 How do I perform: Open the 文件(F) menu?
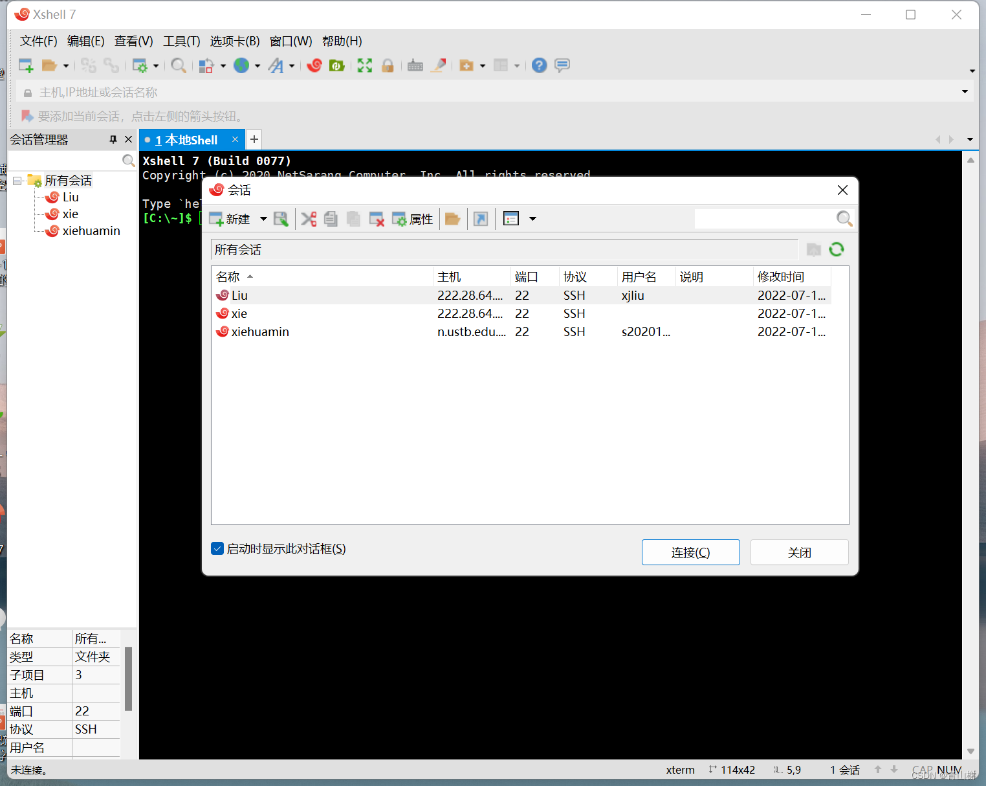click(39, 41)
